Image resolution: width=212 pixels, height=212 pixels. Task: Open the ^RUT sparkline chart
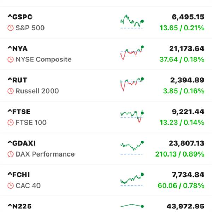pyautogui.click(x=132, y=84)
